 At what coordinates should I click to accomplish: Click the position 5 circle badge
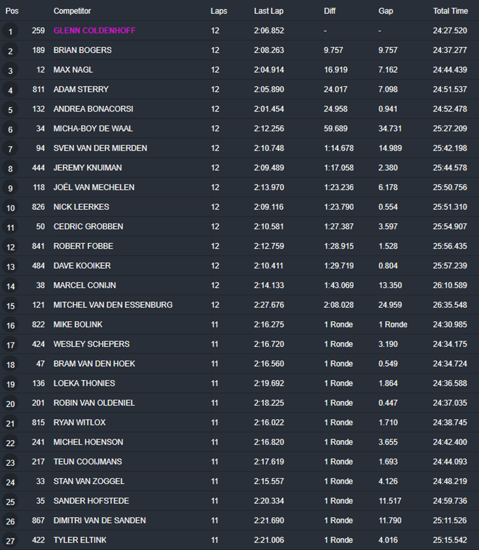pyautogui.click(x=11, y=109)
